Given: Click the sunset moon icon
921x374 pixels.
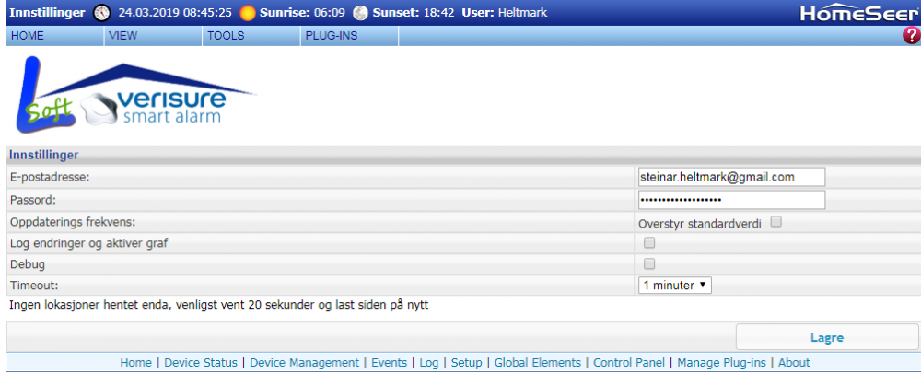Looking at the screenshot, I should tap(360, 13).
